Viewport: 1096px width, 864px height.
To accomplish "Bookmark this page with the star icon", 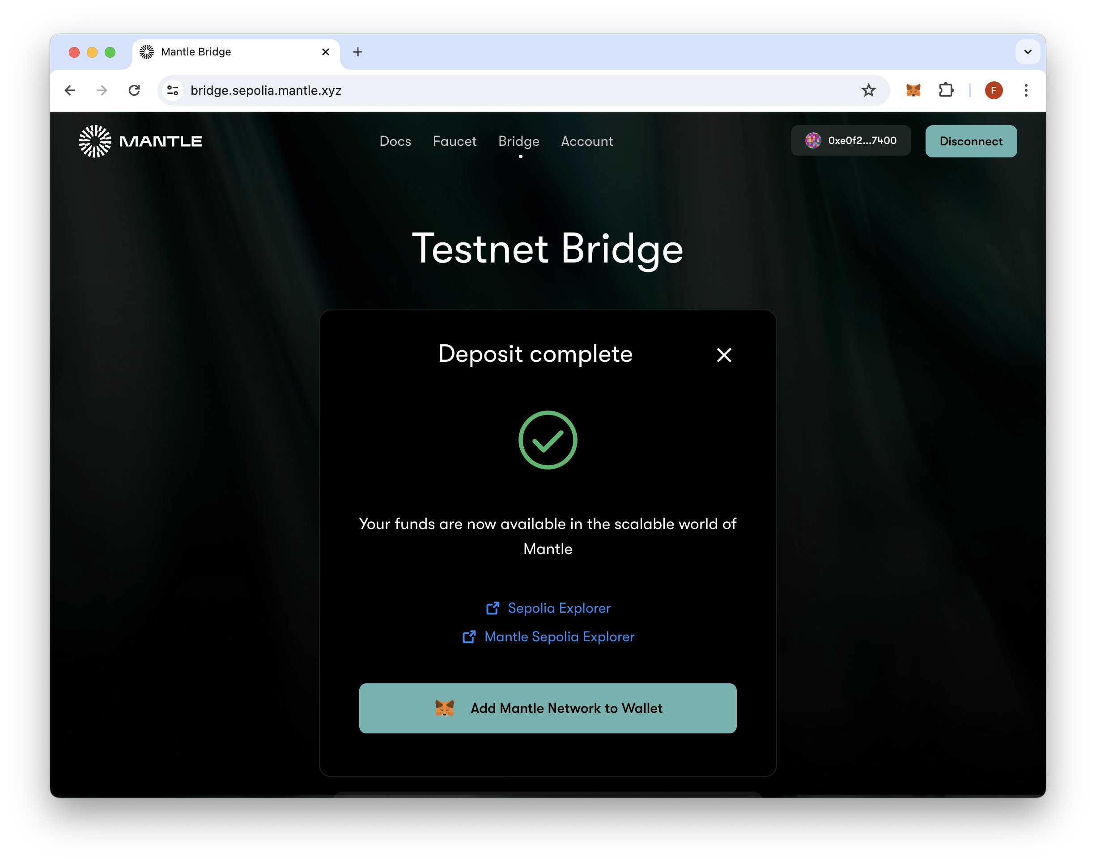I will [x=868, y=90].
